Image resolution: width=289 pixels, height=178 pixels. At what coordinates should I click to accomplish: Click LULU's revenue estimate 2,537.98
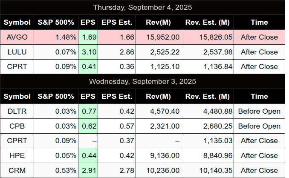(x=207, y=52)
